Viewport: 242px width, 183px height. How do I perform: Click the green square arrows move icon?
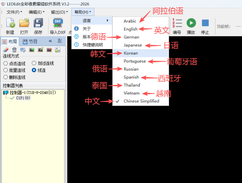[58, 50]
